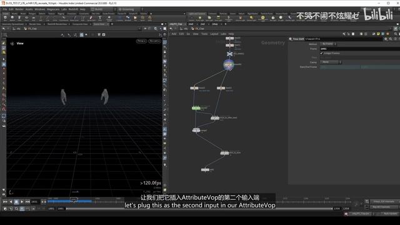This screenshot has width=400, height=225.
Task: Select the Box shelf tool
Action: [5, 18]
